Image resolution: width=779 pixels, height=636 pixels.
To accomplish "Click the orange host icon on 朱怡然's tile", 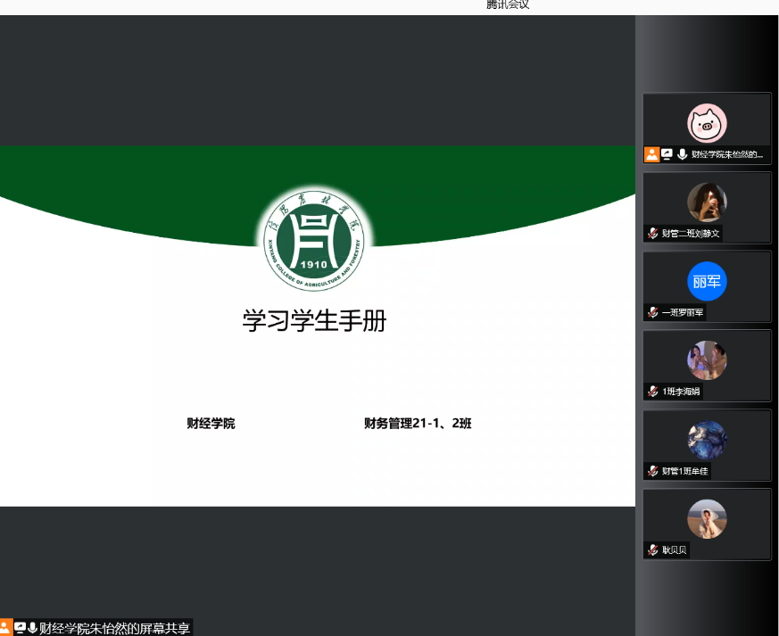I will [651, 154].
